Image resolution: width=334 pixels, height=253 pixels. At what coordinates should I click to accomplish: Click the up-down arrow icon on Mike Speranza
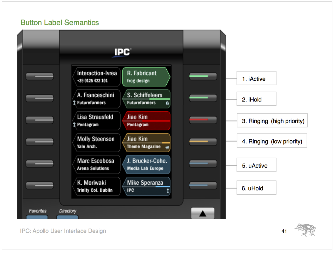168,191
